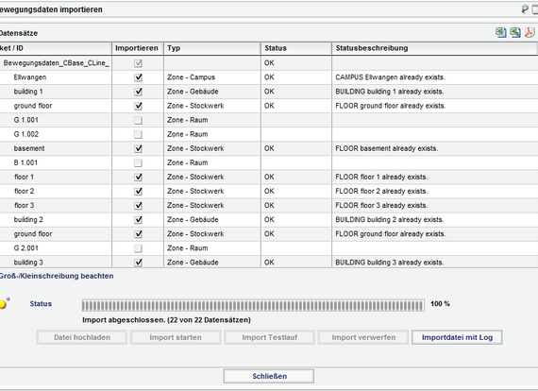Screen dimensions: 538x391
Task: Click 'Import abgeschlossen. (22 von 22 Datensätzen)' text
Action: pos(166,320)
